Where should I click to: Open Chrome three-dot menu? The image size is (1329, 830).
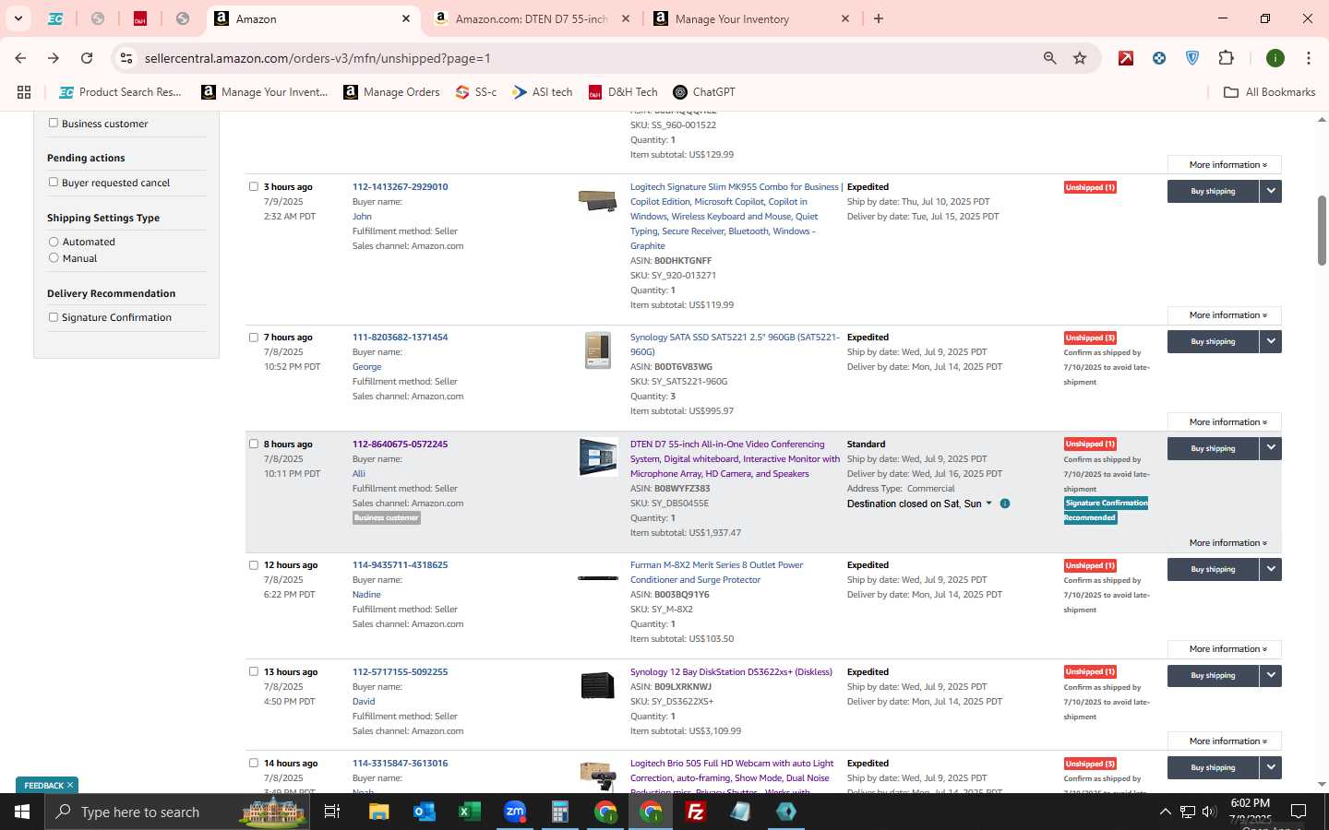[x=1308, y=58]
